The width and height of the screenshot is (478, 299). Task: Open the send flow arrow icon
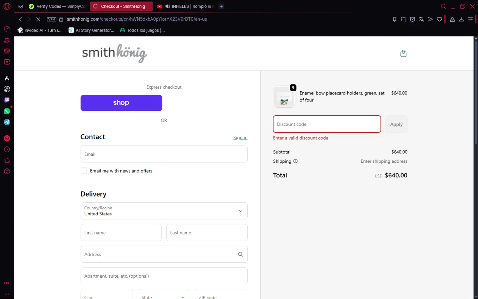tap(430, 19)
